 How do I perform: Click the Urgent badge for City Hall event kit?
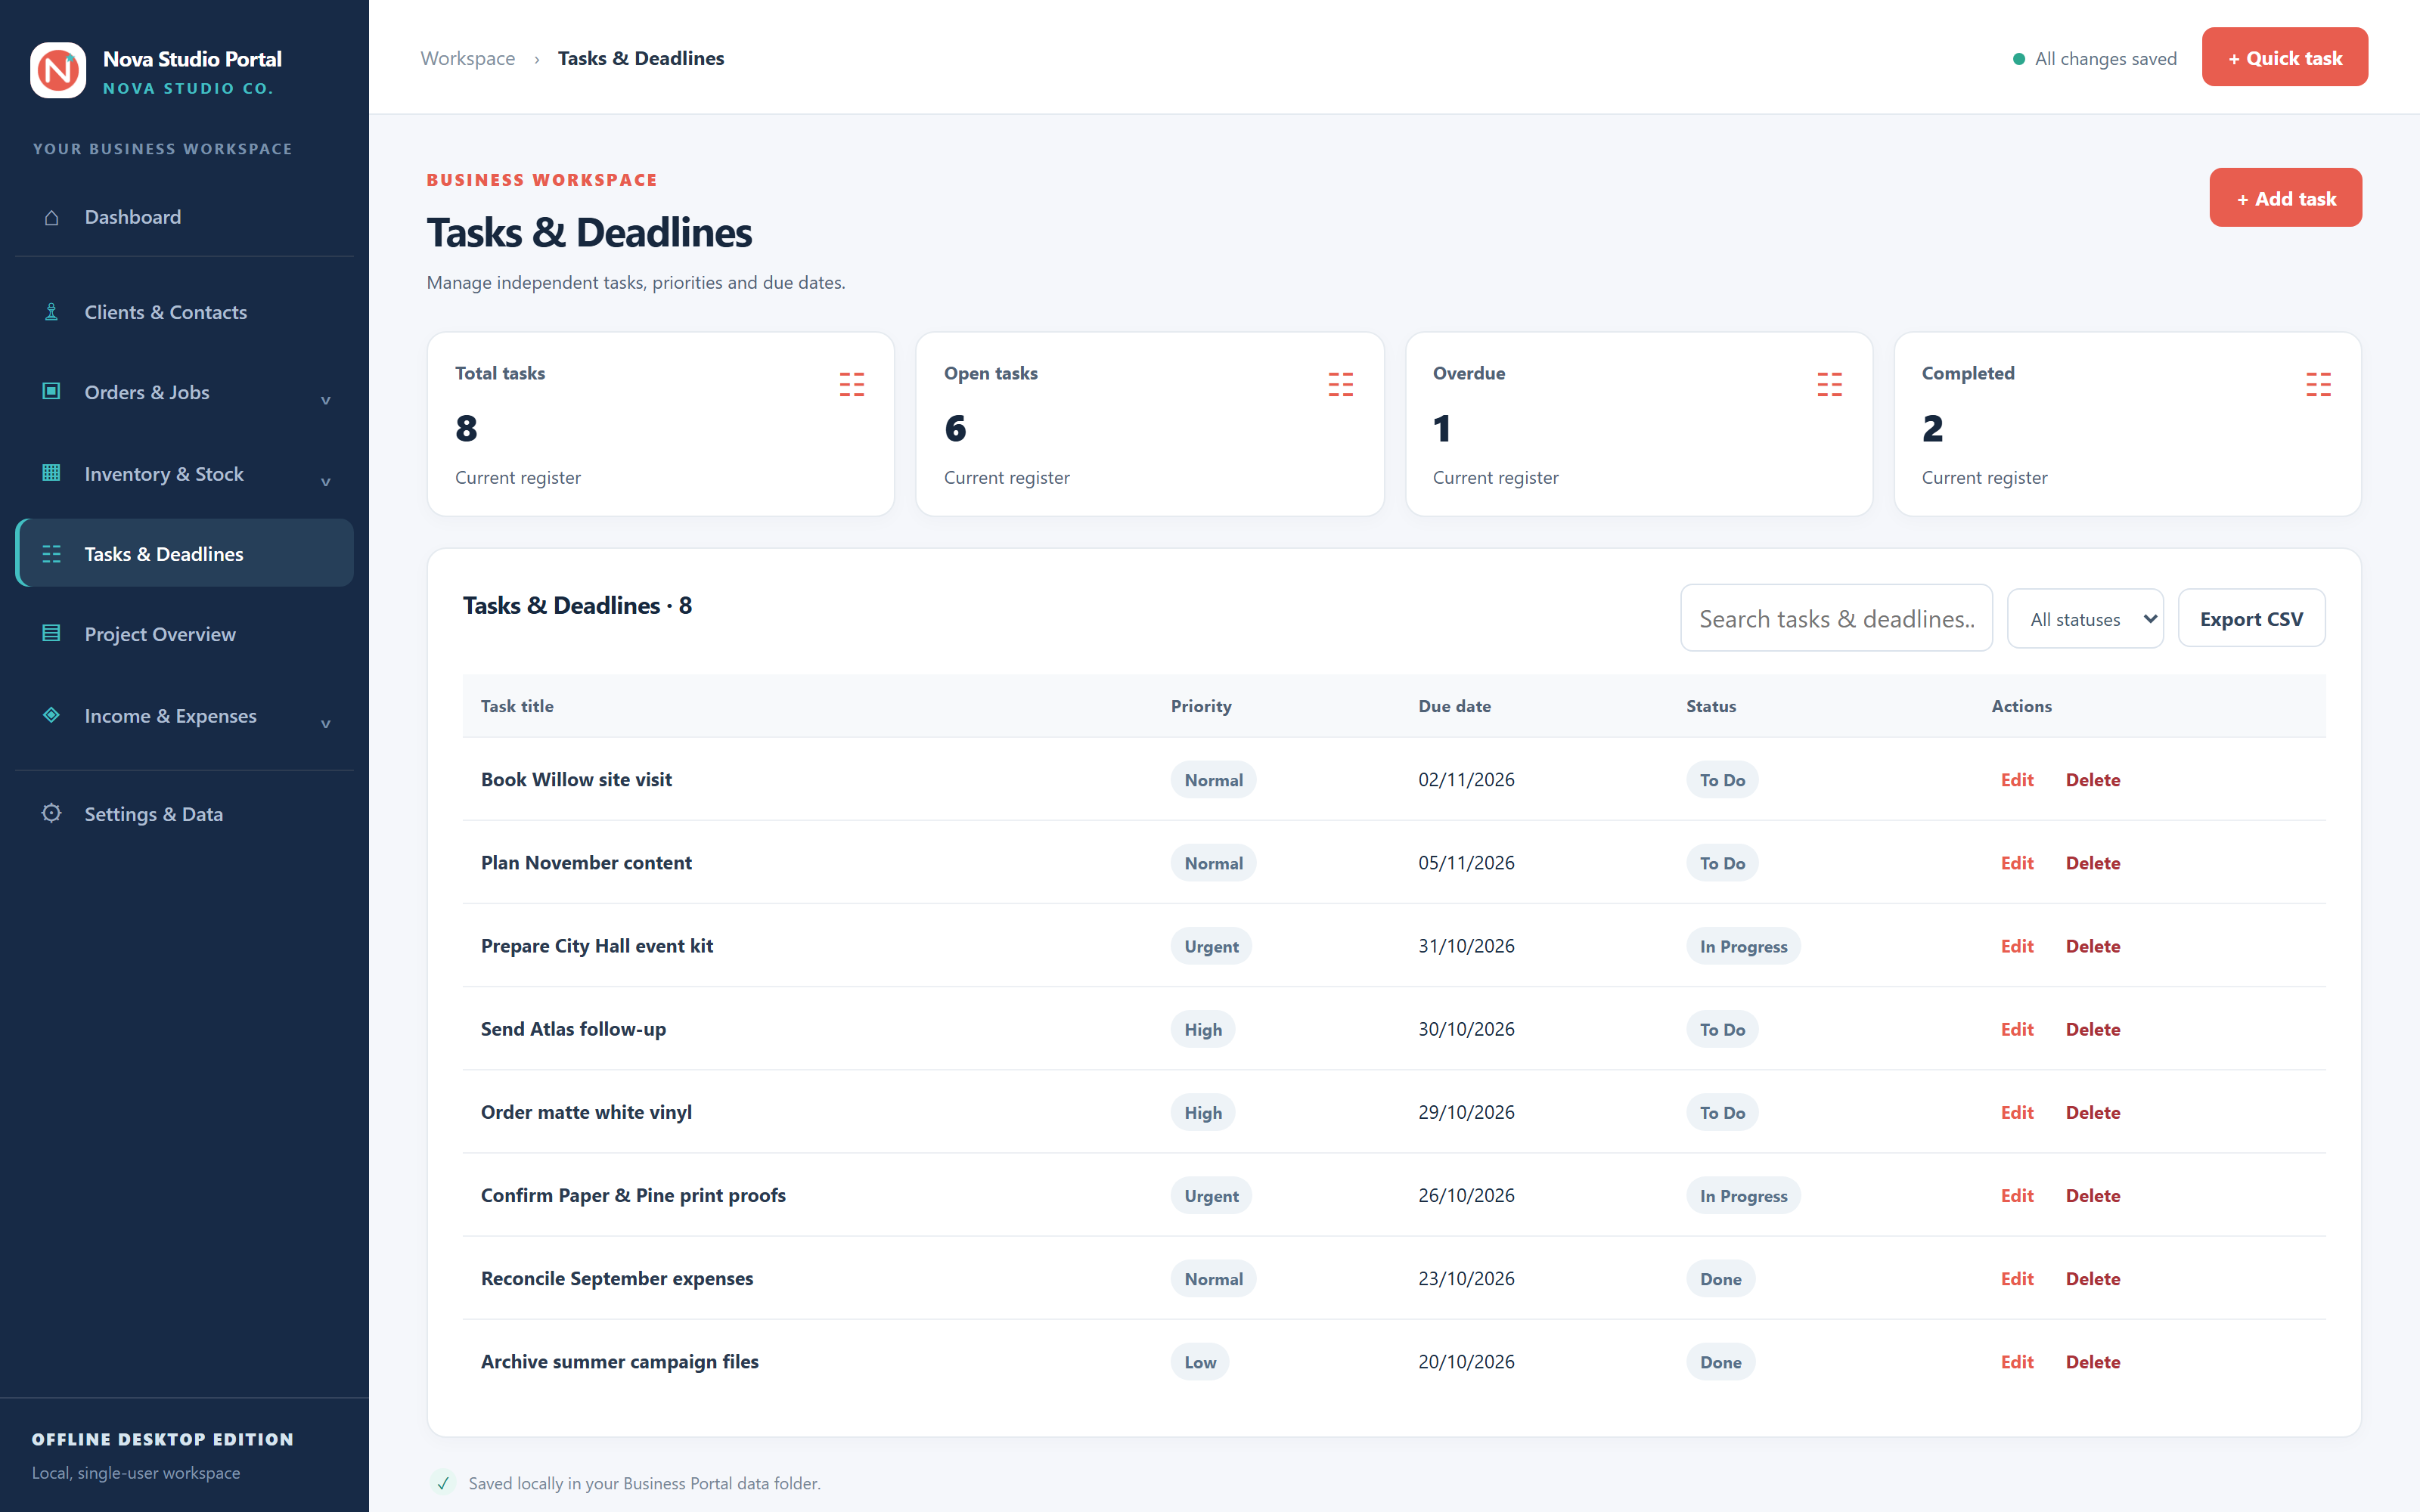(1211, 946)
